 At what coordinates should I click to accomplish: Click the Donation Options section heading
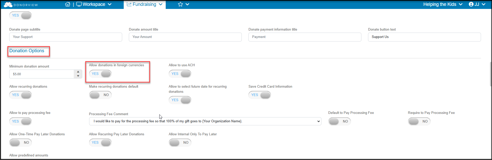click(x=27, y=51)
